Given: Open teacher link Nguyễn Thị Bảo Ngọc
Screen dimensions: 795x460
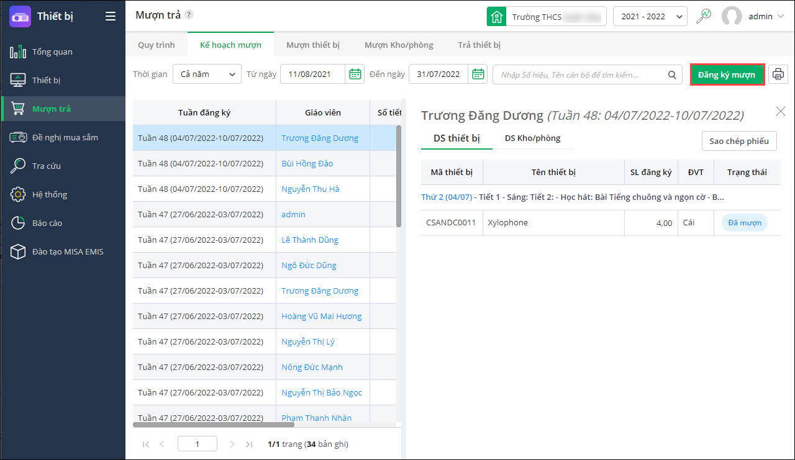Looking at the screenshot, I should (322, 392).
